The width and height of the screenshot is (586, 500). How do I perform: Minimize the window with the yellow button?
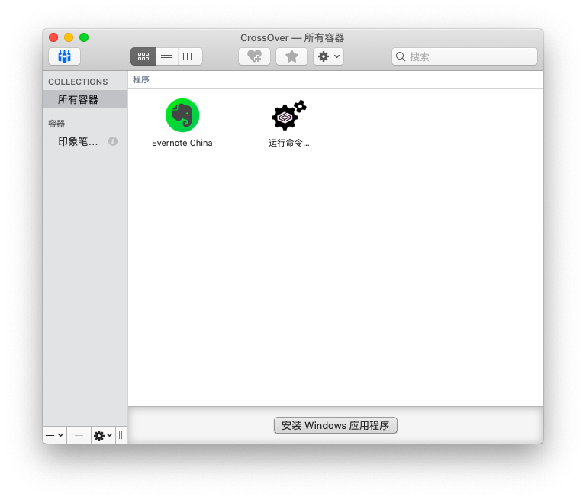tap(69, 37)
